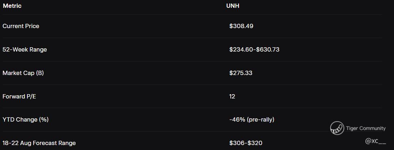Click the @xc__ author handle

[375, 141]
